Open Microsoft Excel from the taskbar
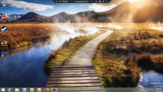The width and height of the screenshot is (163, 92). 32,90
